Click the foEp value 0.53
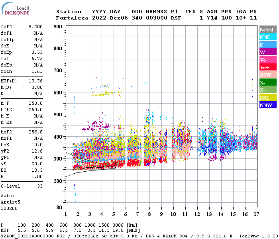279x239 pixels. [x=37, y=52]
